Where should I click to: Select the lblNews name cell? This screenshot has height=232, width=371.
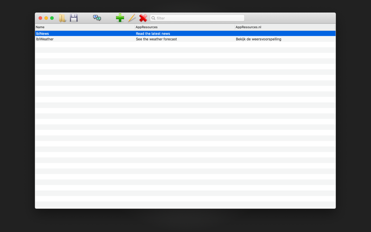pyautogui.click(x=85, y=33)
